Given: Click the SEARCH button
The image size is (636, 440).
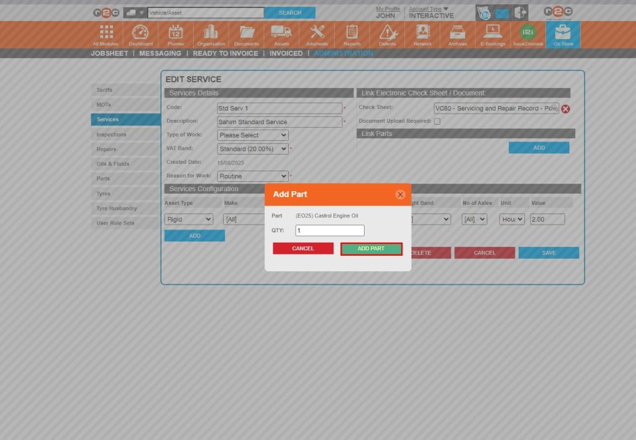Looking at the screenshot, I should 290,13.
